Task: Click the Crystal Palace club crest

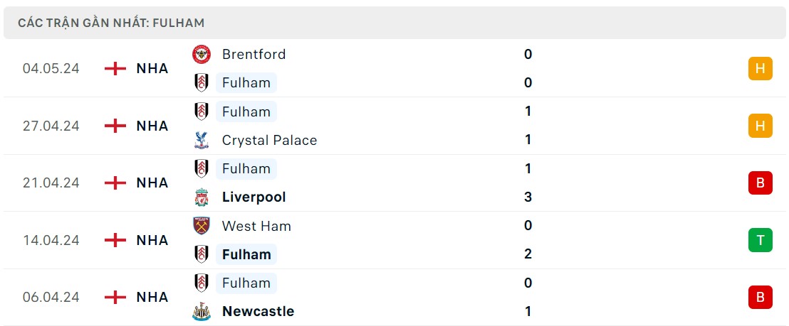Action: pyautogui.click(x=202, y=141)
